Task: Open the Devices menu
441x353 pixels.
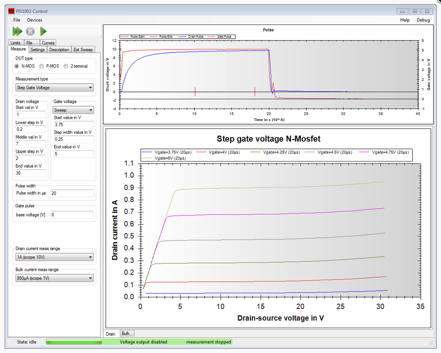Action: click(x=35, y=20)
